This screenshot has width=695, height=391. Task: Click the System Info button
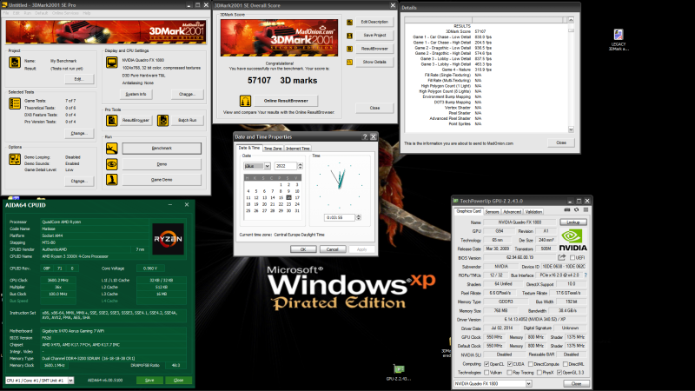click(x=136, y=94)
